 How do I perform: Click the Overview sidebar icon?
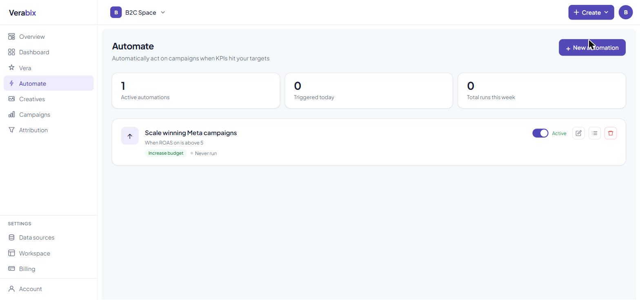pyautogui.click(x=11, y=37)
